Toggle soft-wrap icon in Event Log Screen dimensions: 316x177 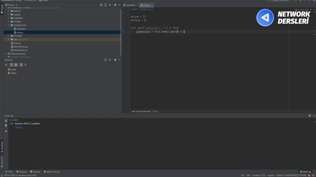coord(6,120)
